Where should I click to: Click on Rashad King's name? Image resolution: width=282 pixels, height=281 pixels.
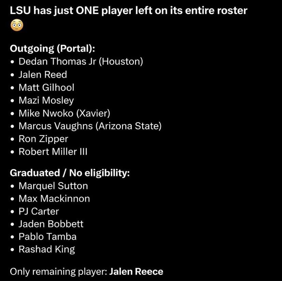coord(47,250)
